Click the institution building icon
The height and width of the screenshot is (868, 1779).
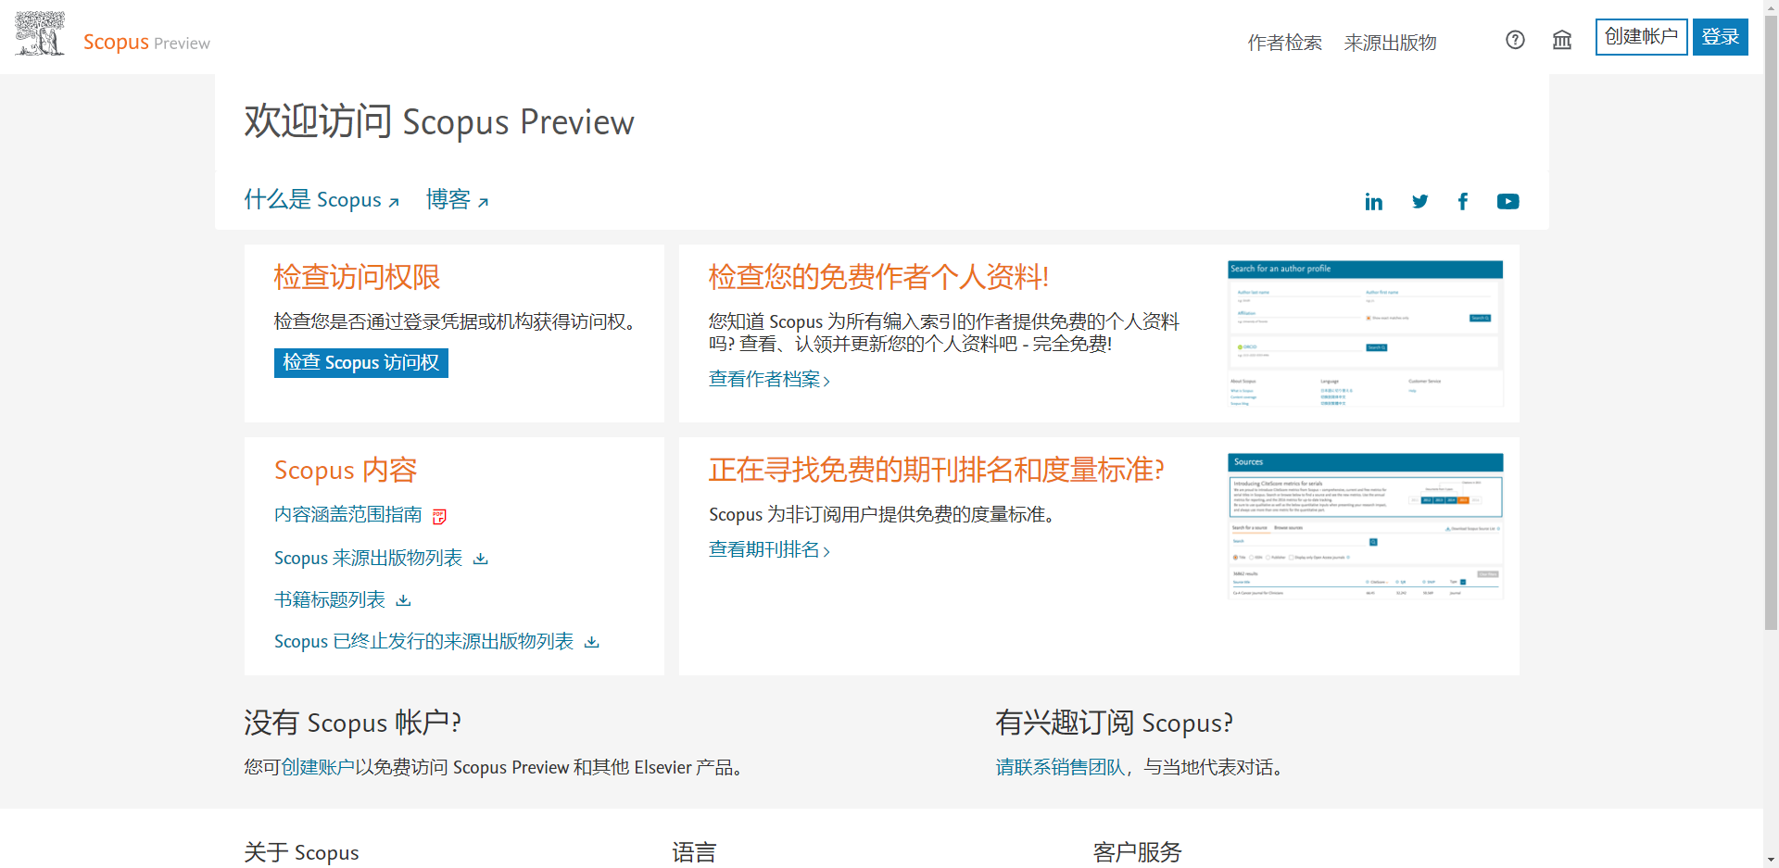pyautogui.click(x=1562, y=40)
